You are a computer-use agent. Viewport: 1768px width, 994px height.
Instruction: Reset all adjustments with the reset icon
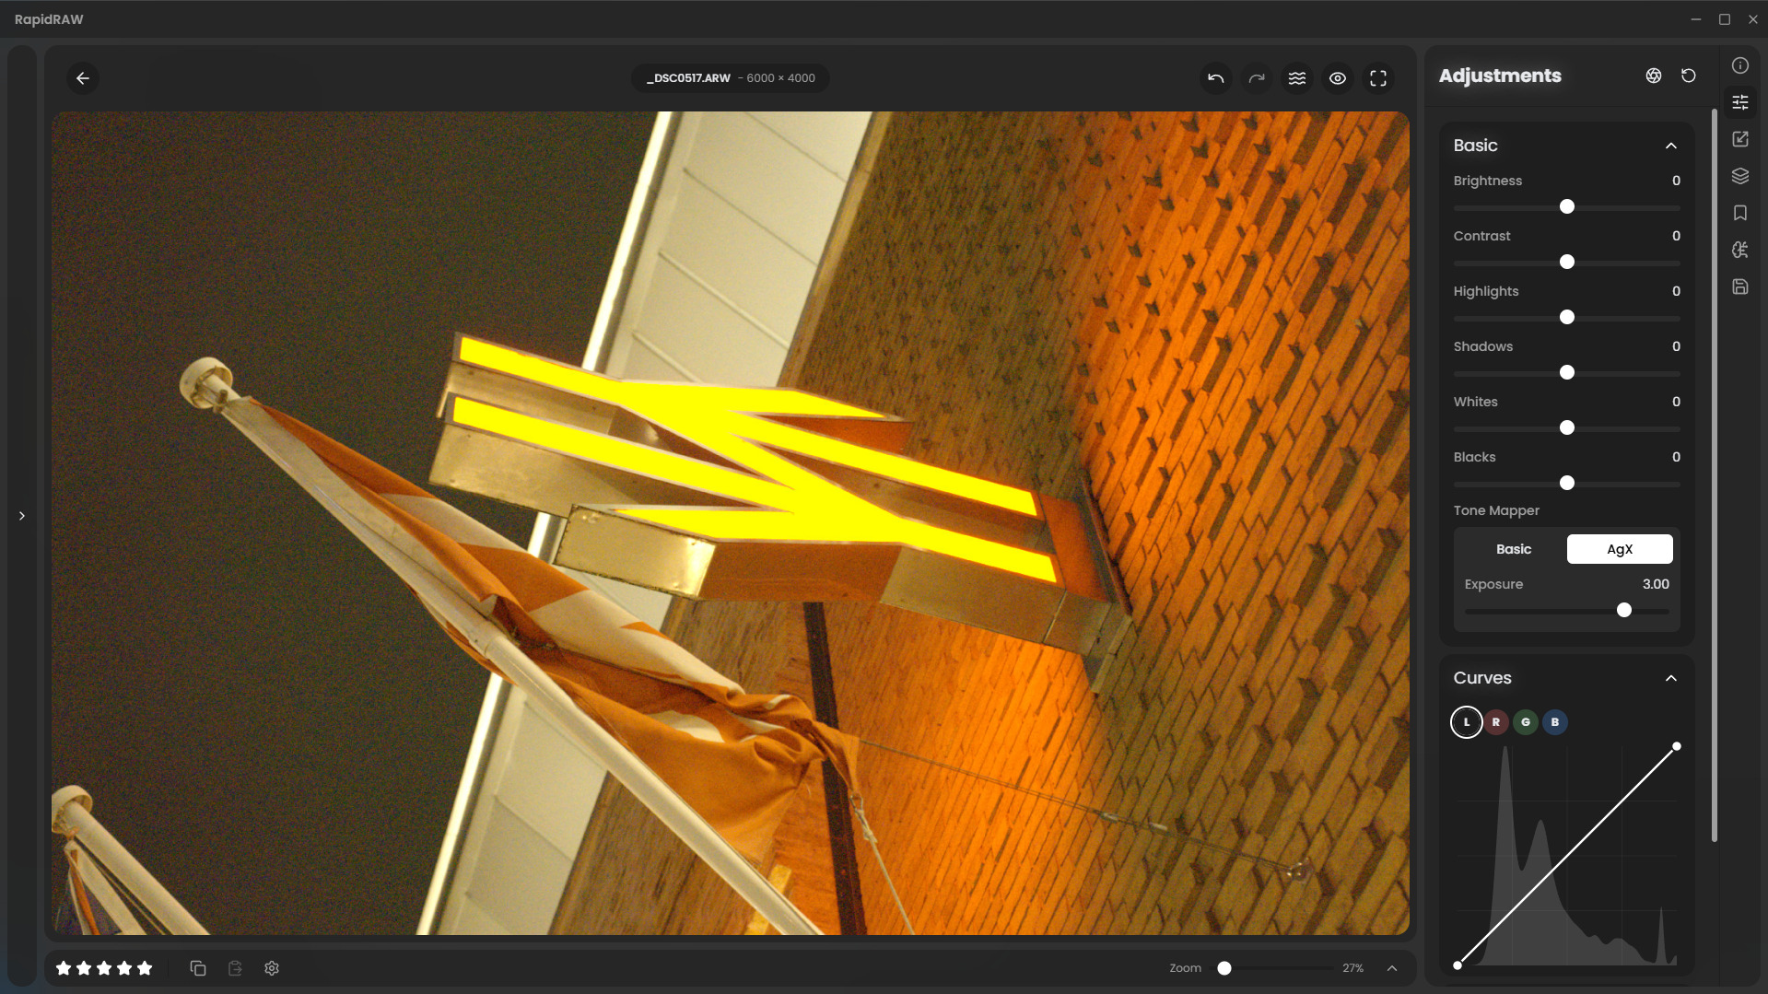(x=1688, y=76)
